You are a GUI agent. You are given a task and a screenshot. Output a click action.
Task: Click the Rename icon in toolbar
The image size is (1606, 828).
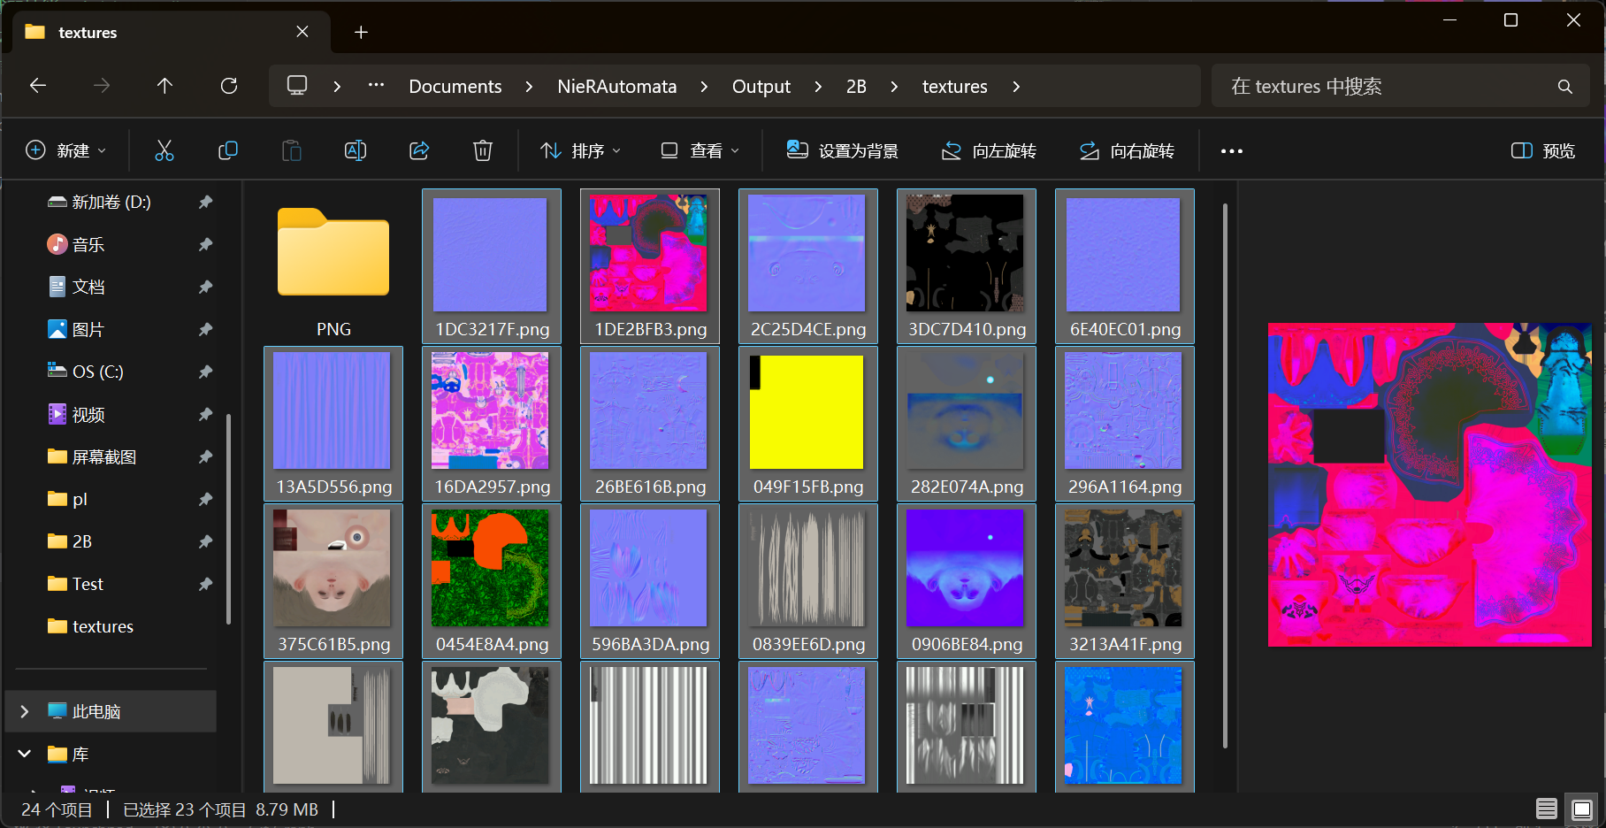coord(356,150)
